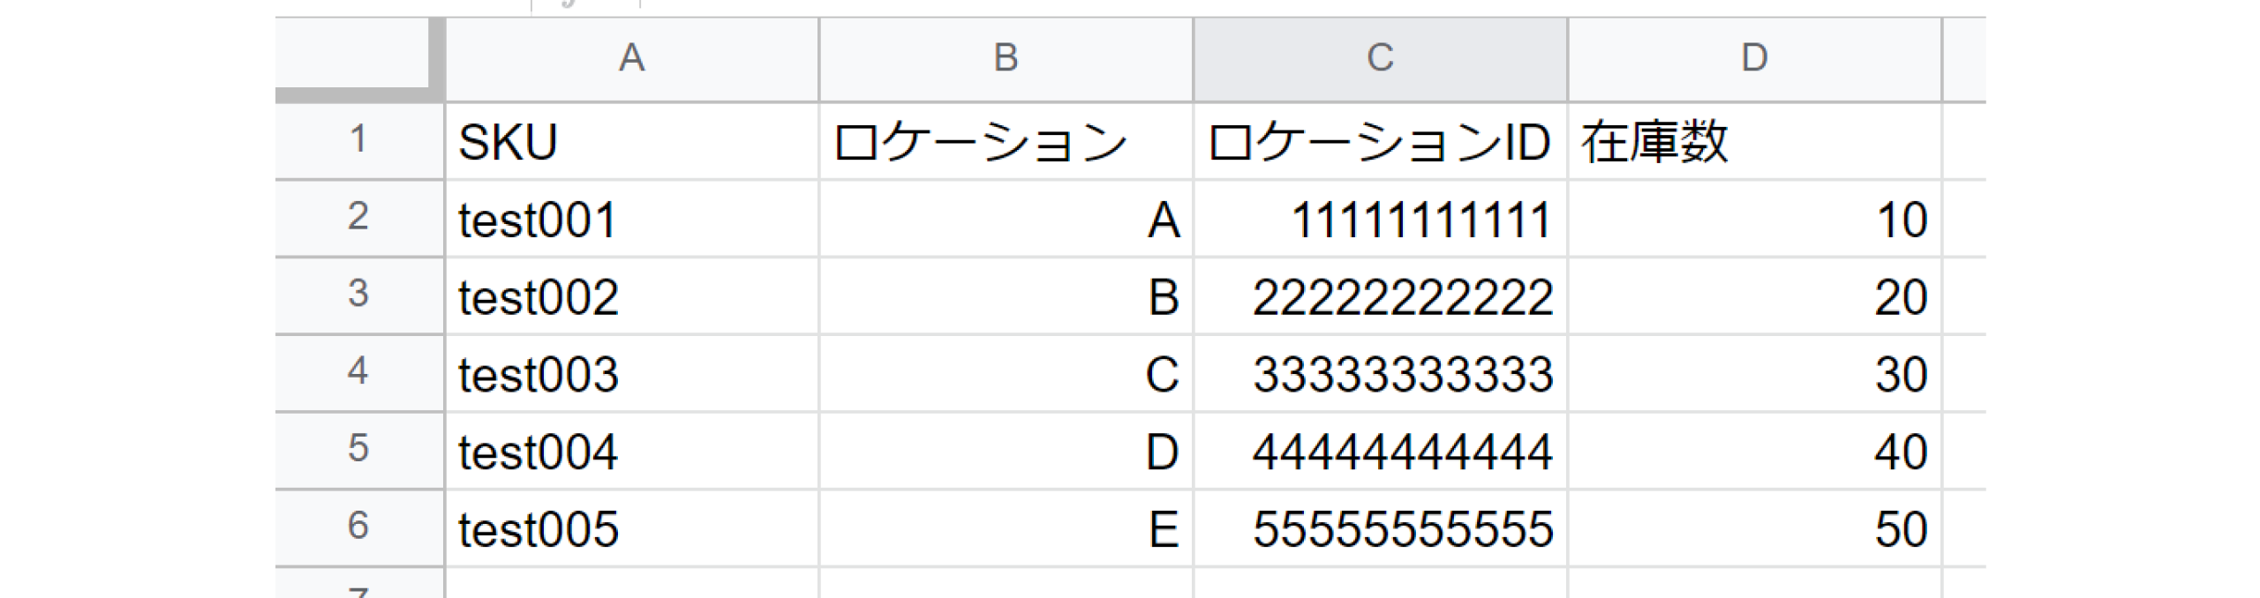Select column A header

tap(631, 58)
